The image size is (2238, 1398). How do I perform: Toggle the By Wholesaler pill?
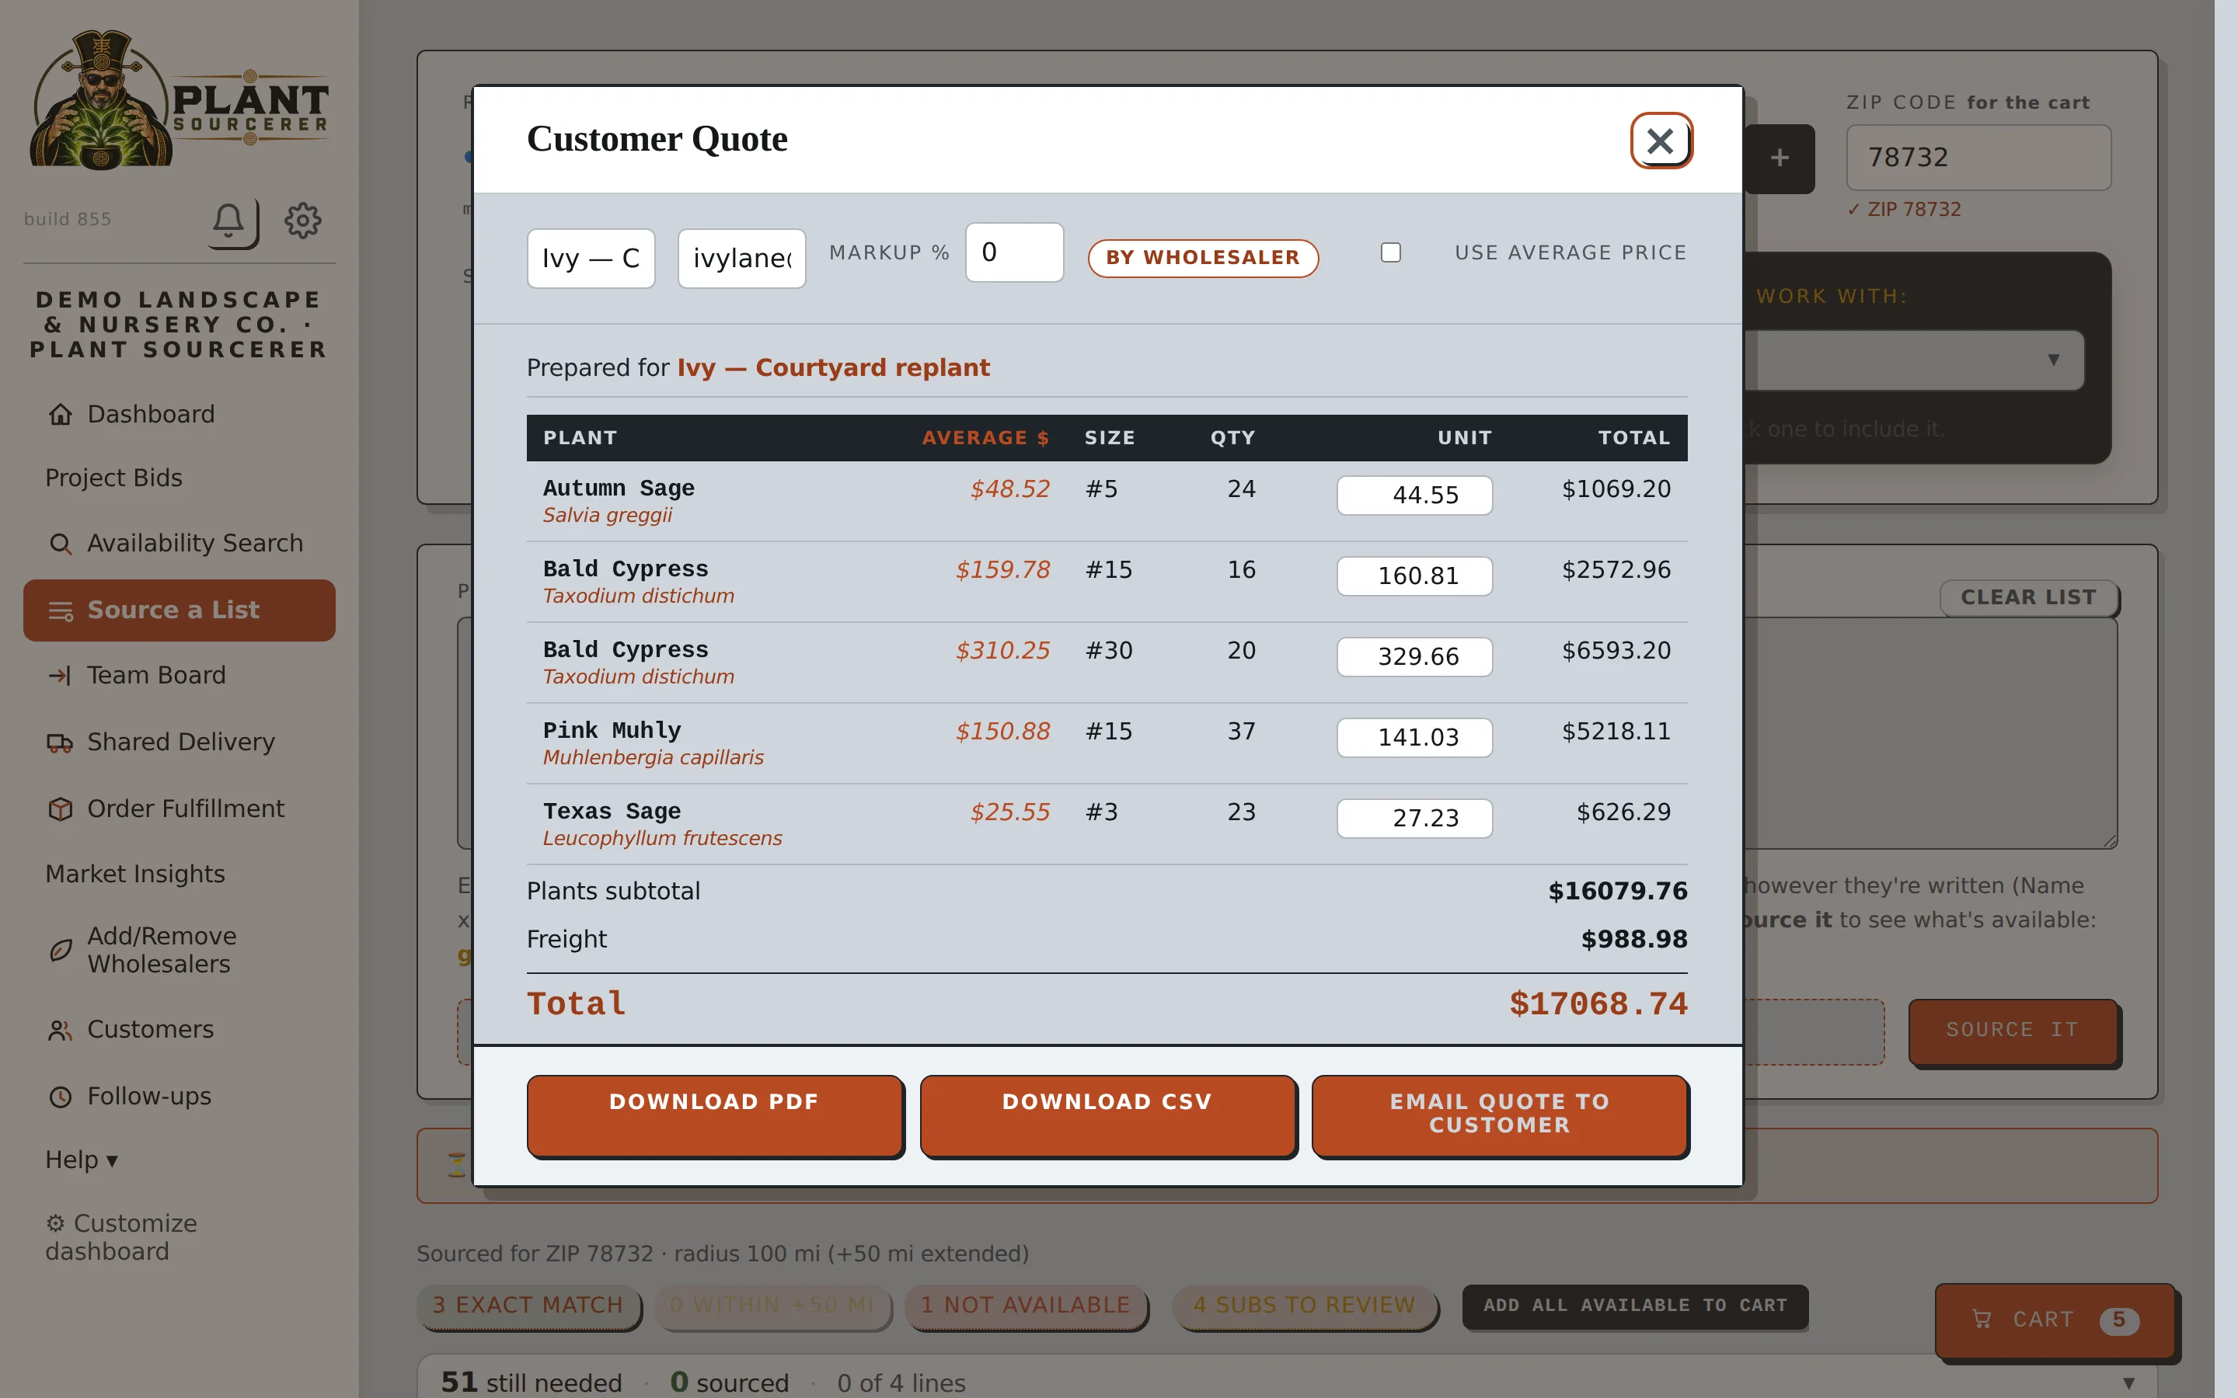[x=1203, y=258]
